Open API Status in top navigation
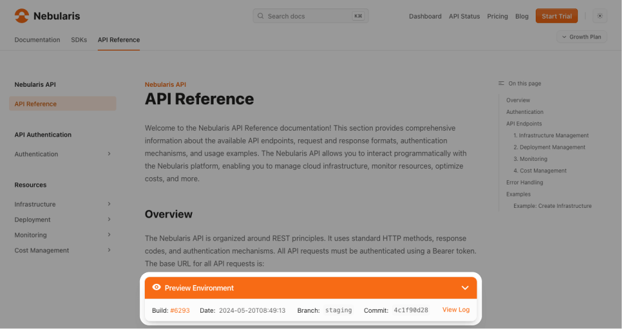This screenshot has width=622, height=329. (x=464, y=16)
